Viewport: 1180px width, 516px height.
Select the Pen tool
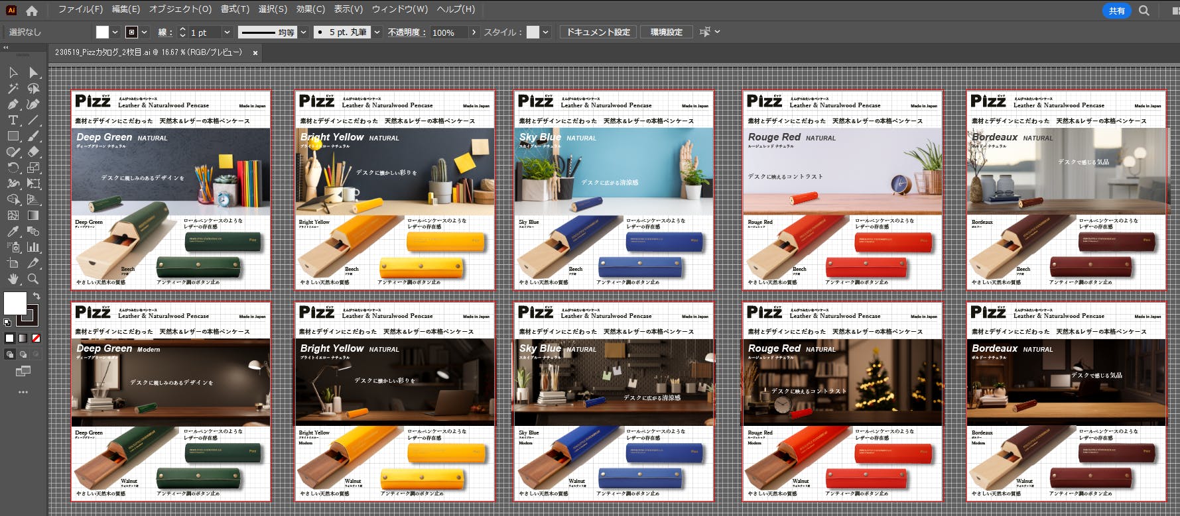(13, 104)
